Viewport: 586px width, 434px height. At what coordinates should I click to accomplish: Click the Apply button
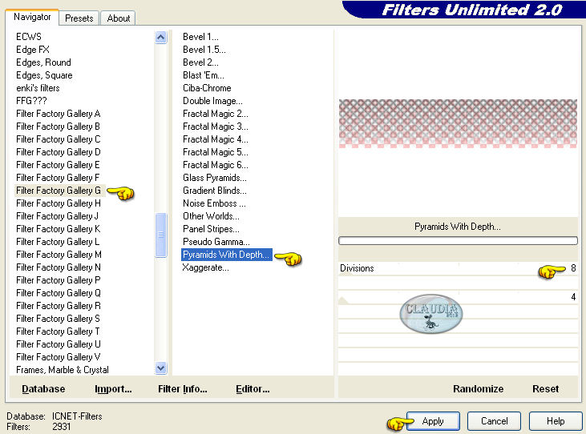pyautogui.click(x=433, y=421)
